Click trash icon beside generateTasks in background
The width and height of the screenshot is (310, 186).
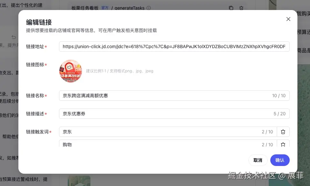click(241, 8)
